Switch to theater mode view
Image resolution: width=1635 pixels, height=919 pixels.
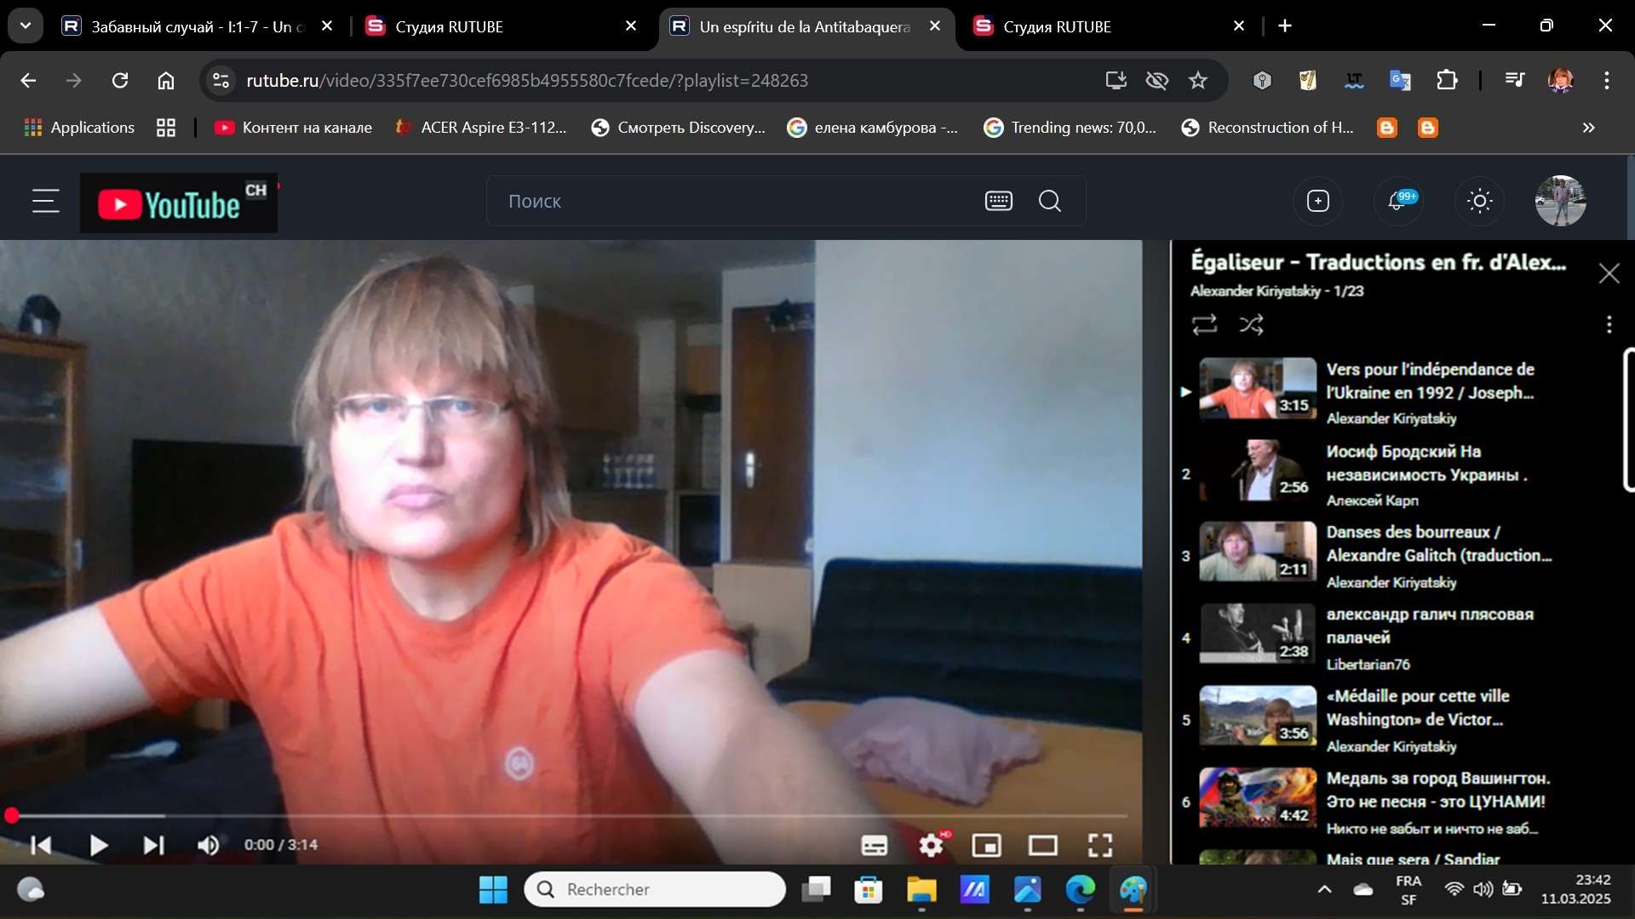(1042, 845)
